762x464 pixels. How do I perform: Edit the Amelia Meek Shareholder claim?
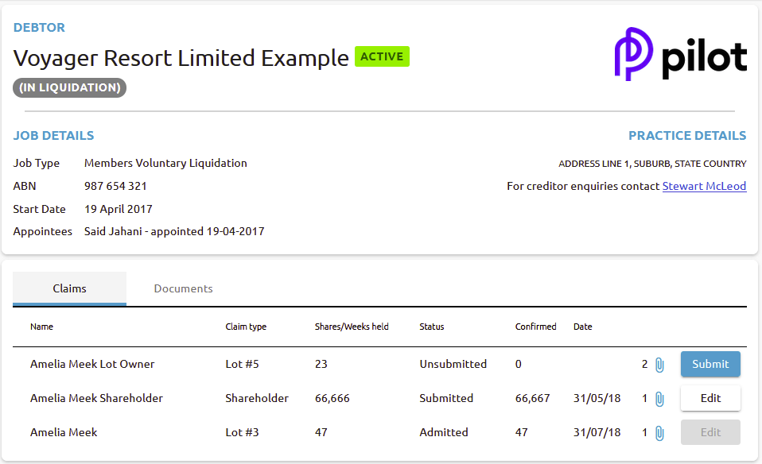point(710,398)
